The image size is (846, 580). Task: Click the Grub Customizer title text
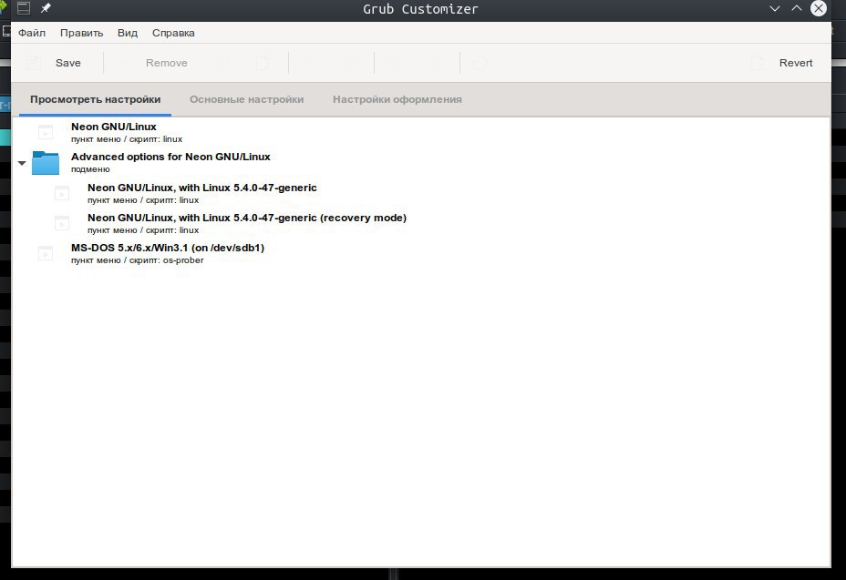click(420, 9)
